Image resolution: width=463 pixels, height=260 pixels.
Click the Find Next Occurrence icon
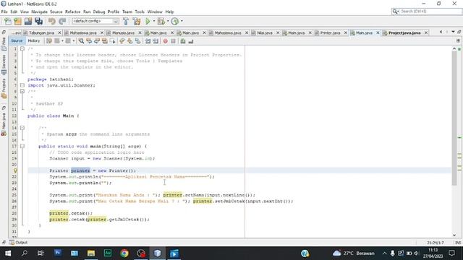click(x=96, y=41)
